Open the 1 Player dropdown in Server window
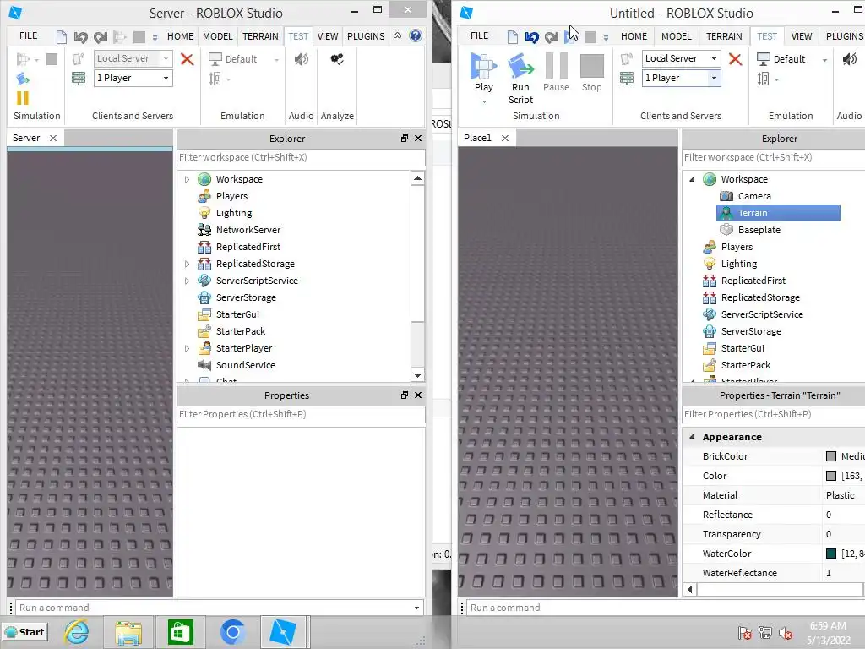 point(166,79)
